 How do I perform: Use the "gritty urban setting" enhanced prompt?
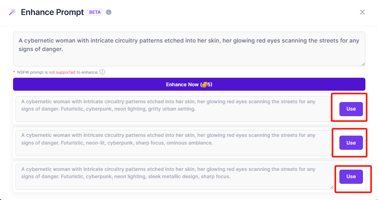tap(351, 109)
